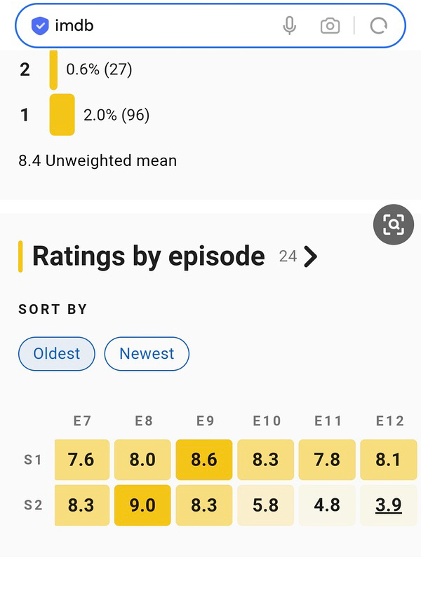This screenshot has height=595, width=421.
Task: Open S1 E7 rating 7.6 cell
Action: [x=82, y=460]
